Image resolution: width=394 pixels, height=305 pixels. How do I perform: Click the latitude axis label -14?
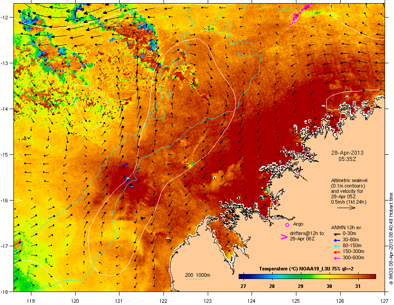click(x=4, y=109)
